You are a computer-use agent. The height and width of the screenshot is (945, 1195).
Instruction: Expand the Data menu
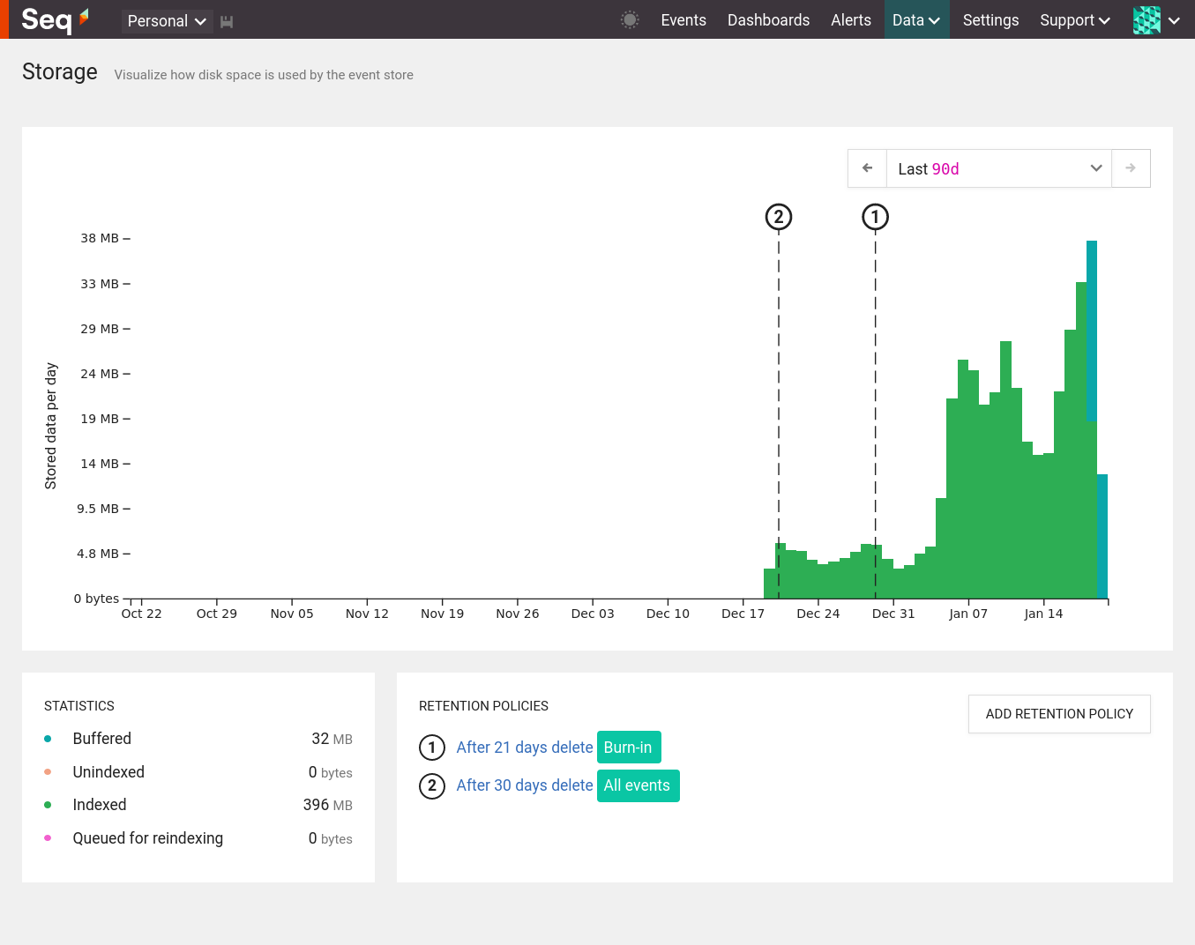[916, 19]
